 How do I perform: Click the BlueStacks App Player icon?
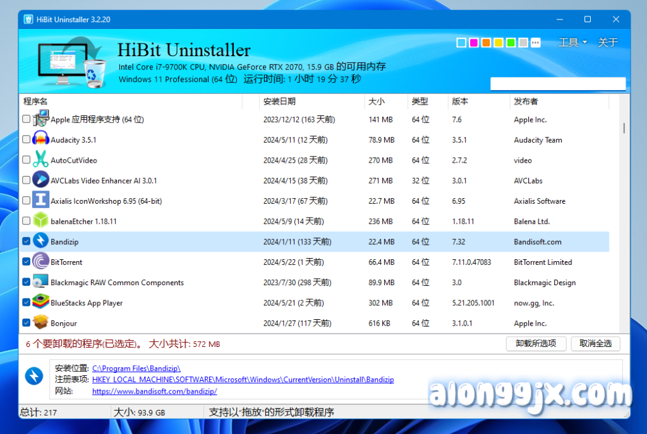point(41,303)
